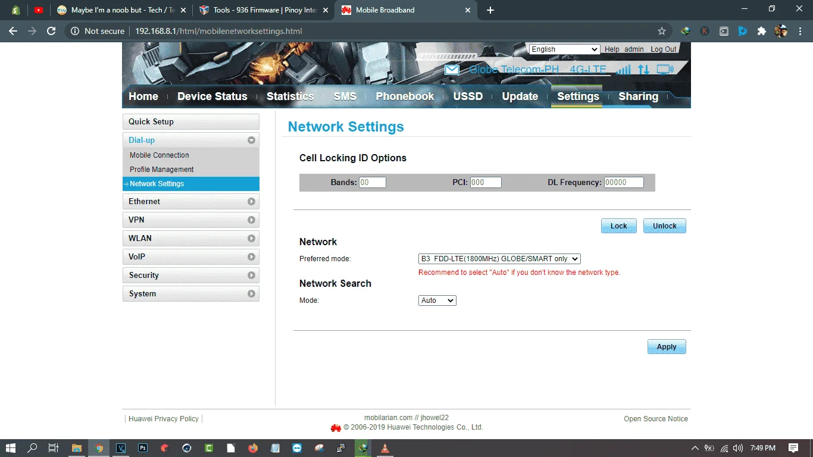This screenshot has height=457, width=813.
Task: Close the Mobile Broadband tab
Action: [468, 10]
